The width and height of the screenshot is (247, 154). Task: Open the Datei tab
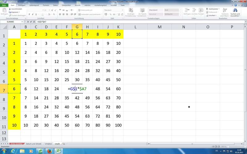[x=4, y=5]
